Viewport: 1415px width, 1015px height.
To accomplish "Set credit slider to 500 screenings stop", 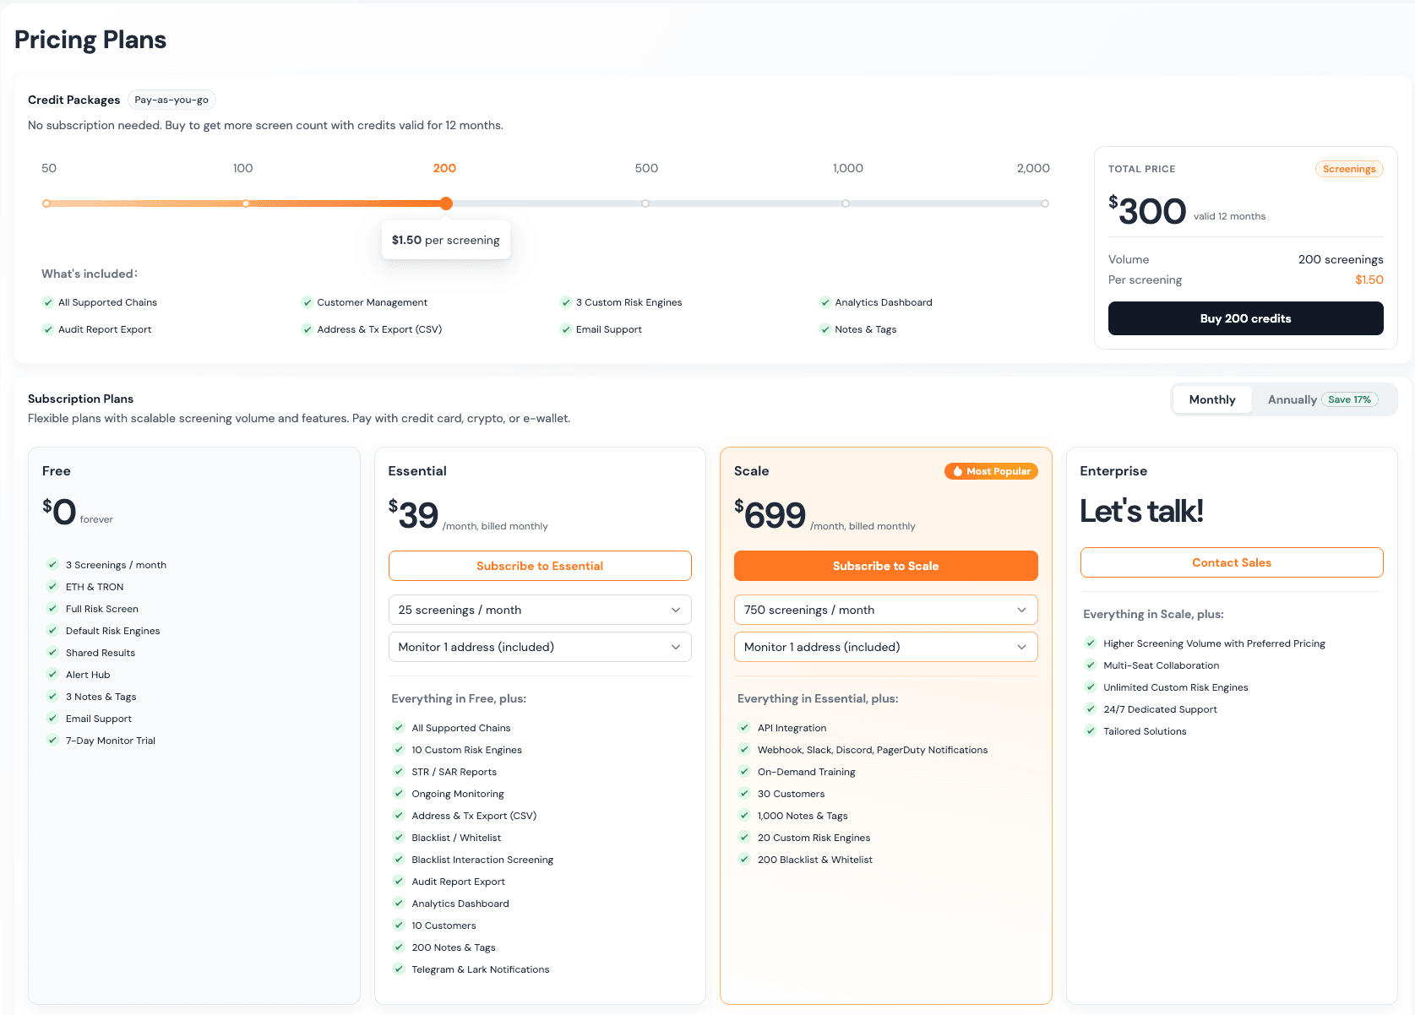I will click(x=645, y=204).
